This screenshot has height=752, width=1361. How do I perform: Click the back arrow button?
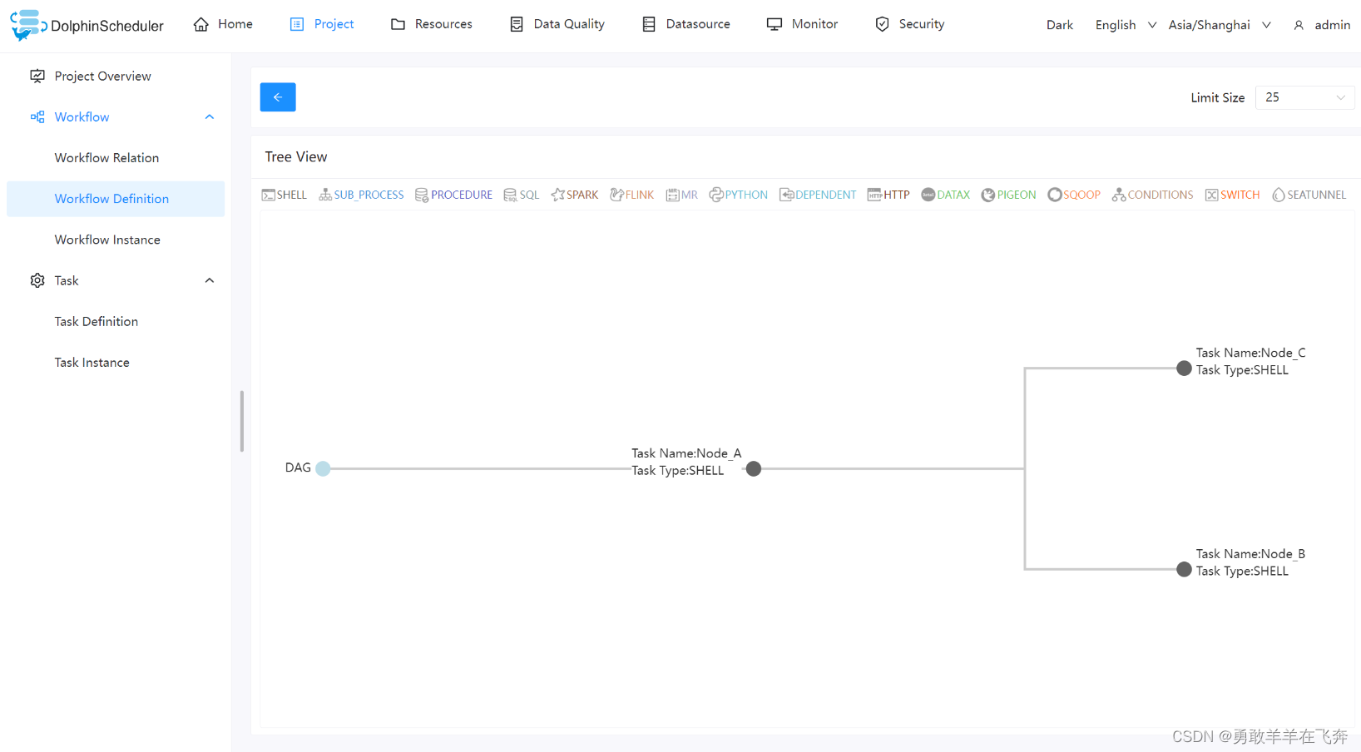278,97
